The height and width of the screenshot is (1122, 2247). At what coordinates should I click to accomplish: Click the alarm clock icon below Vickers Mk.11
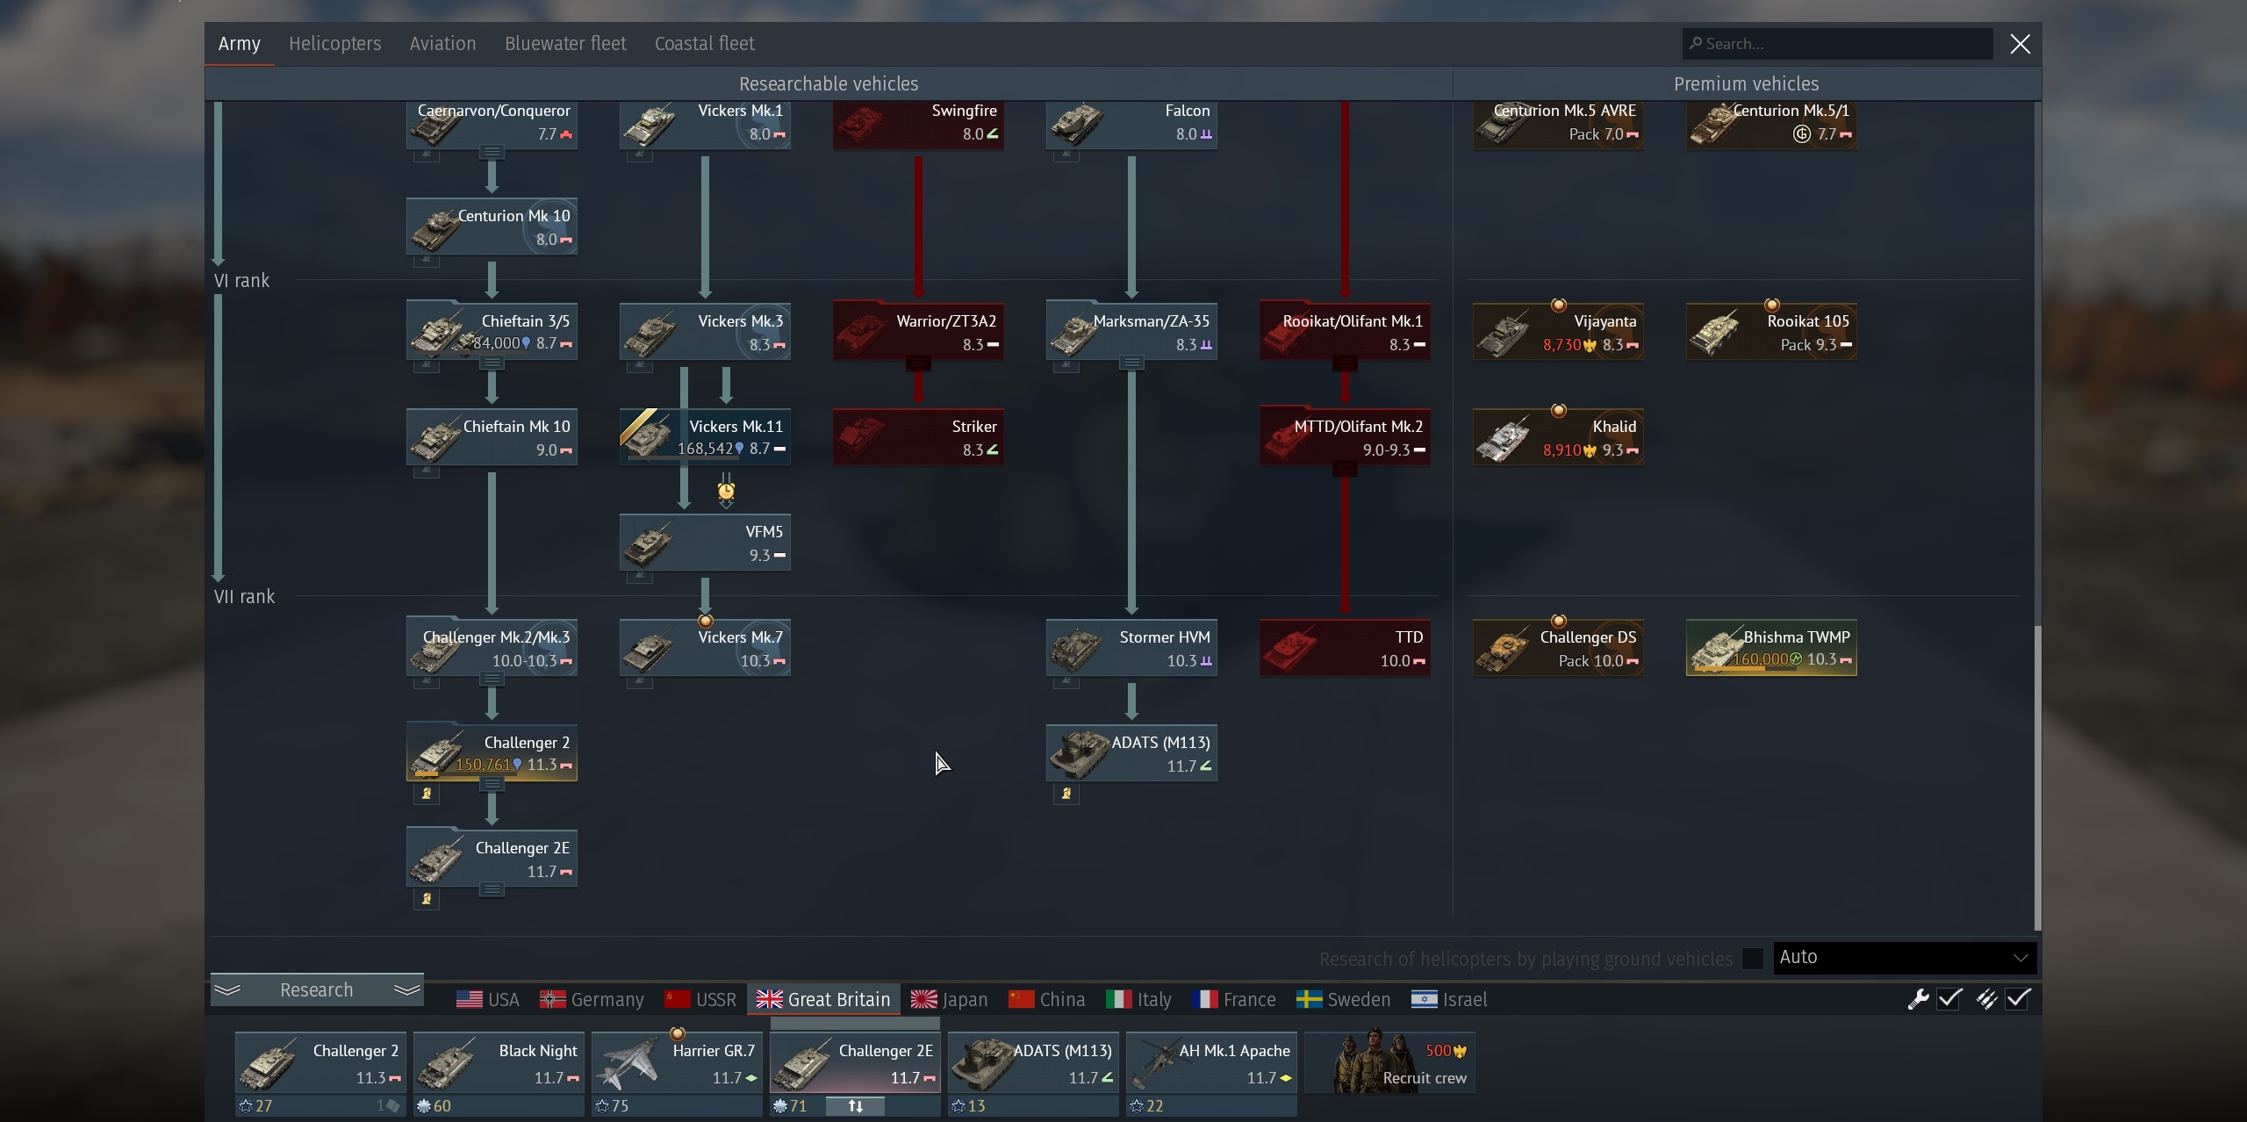726,490
